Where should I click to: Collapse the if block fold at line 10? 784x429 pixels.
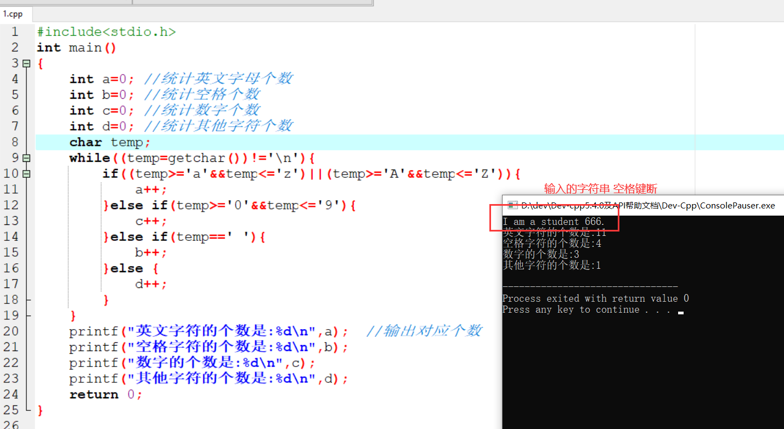click(x=26, y=174)
